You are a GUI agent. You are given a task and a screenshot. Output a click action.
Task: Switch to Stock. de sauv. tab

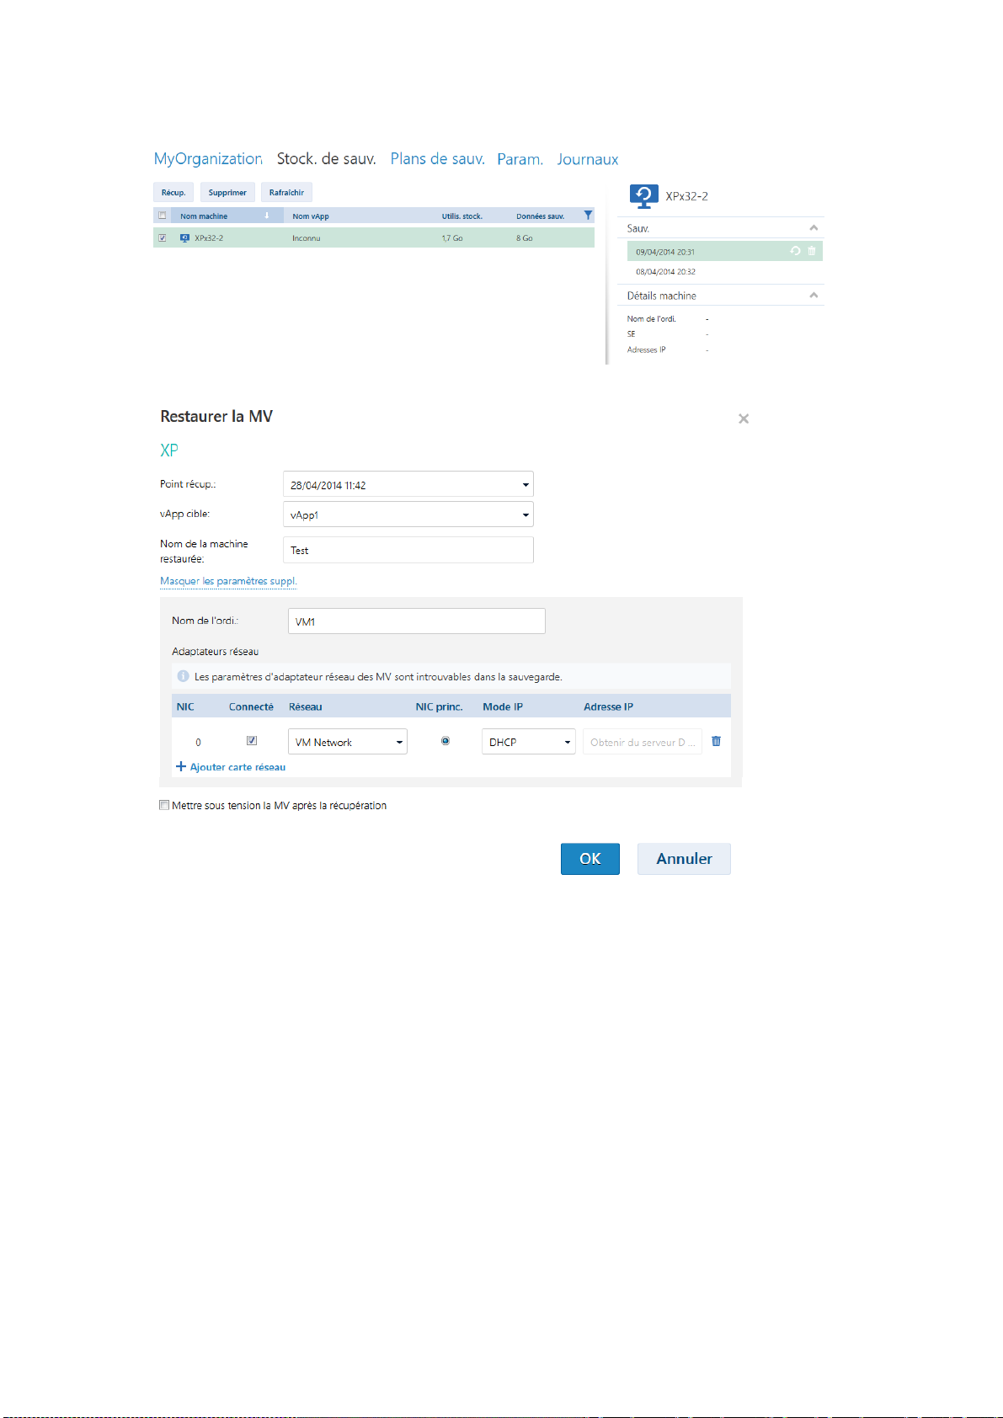(x=327, y=159)
